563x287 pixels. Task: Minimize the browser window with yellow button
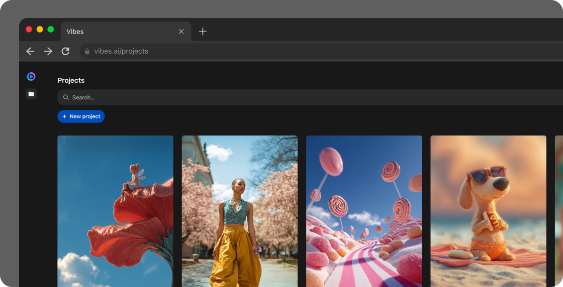tap(40, 30)
